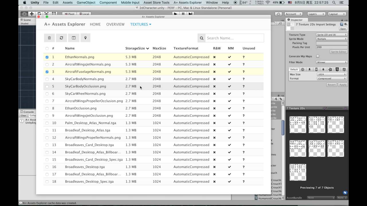Open the Texture Type dropdown
This screenshot has width=367, height=206.
(332, 35)
